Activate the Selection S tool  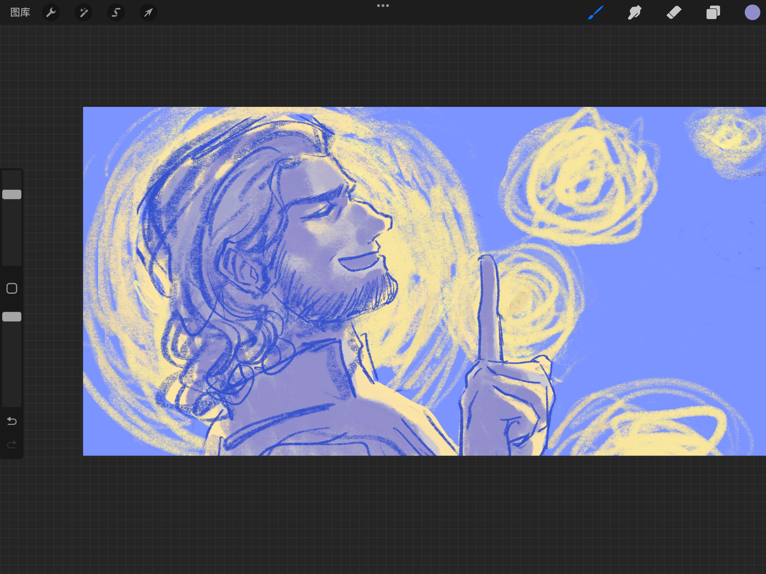point(116,12)
